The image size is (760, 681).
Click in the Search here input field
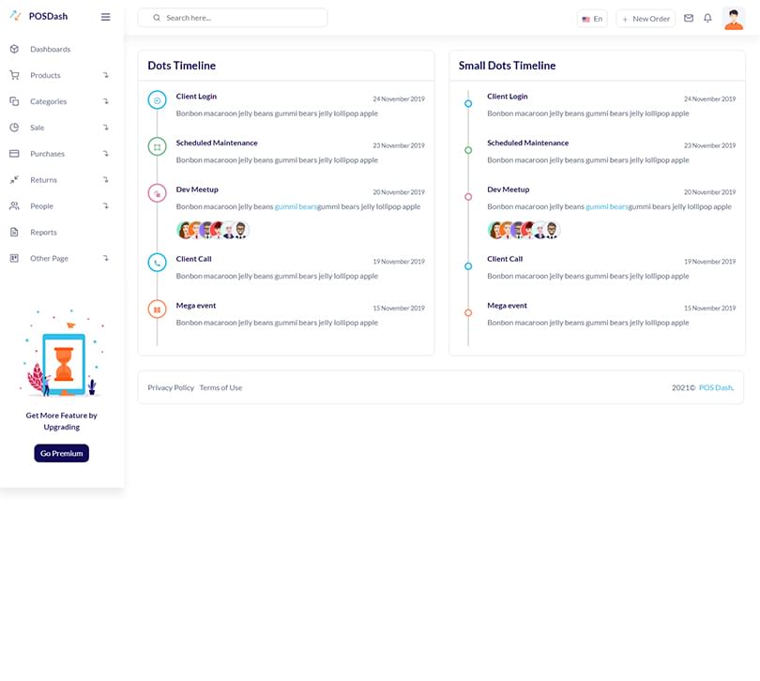coord(239,18)
